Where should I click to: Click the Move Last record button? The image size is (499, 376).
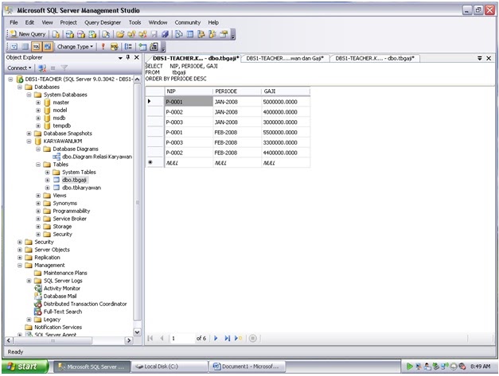coord(228,338)
